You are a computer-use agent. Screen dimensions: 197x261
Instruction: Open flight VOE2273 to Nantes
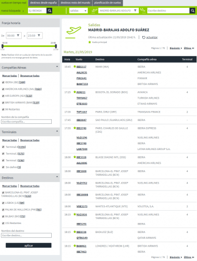pyautogui.click(x=82, y=206)
